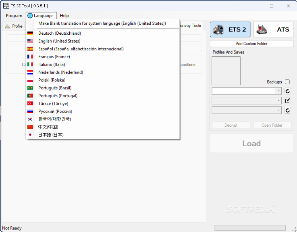
Task: Click the Portugal flag icon
Action: pyautogui.click(x=30, y=96)
